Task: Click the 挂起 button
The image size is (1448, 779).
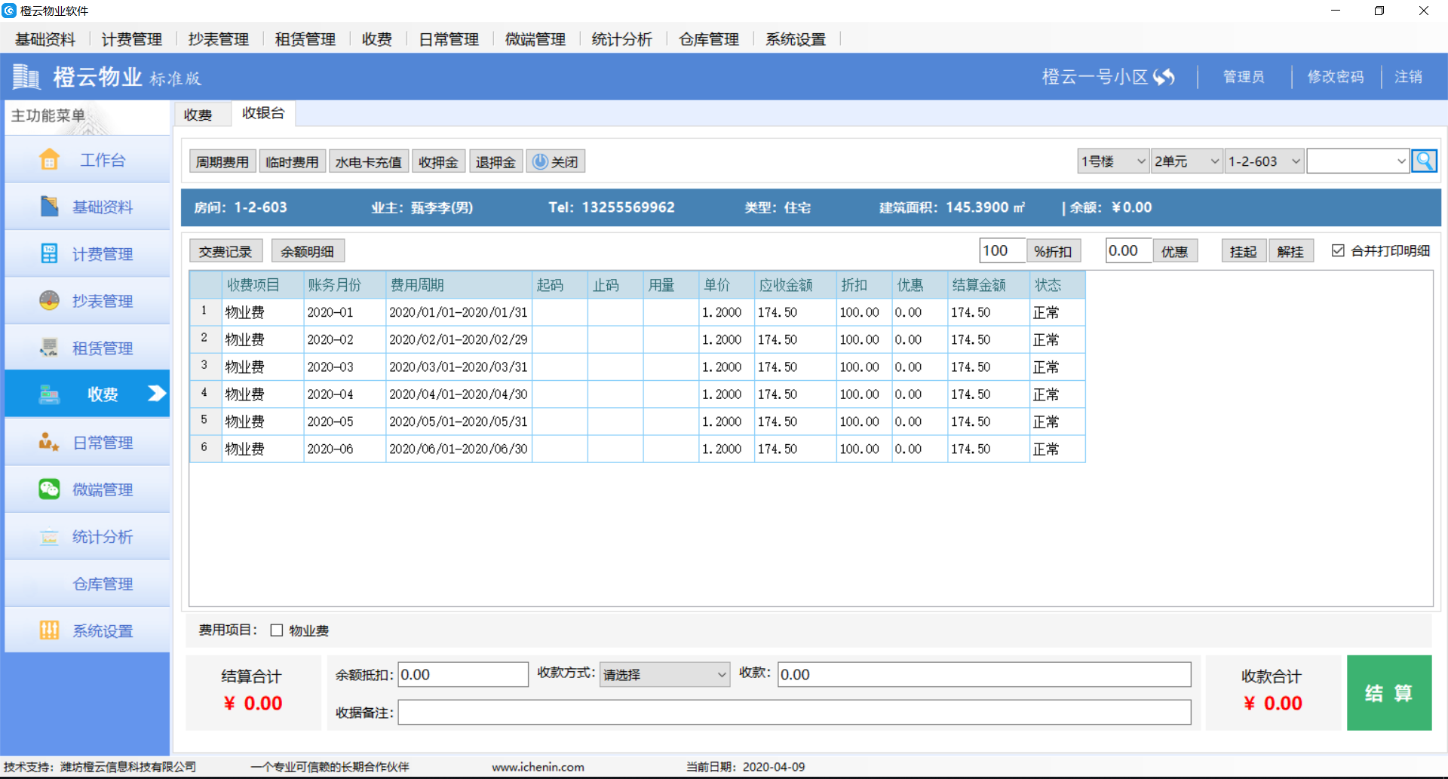Action: click(1244, 251)
